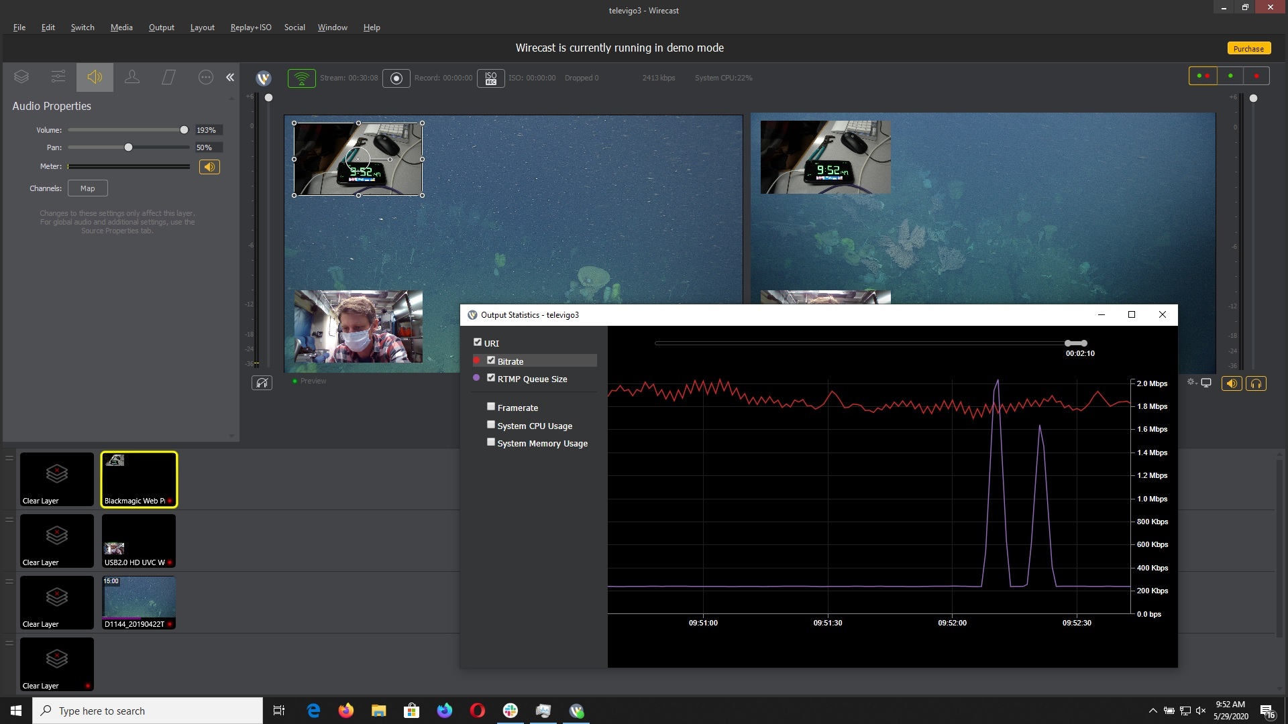Select the D1144_20190422T video shot
Viewport: 1288px width, 724px height.
[139, 603]
